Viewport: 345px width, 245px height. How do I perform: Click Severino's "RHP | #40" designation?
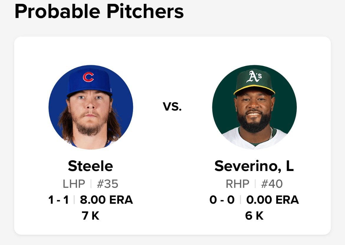254,184
